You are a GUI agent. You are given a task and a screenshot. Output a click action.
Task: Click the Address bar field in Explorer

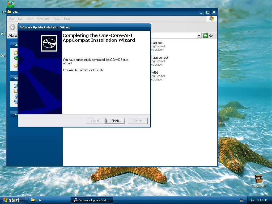pos(173,36)
